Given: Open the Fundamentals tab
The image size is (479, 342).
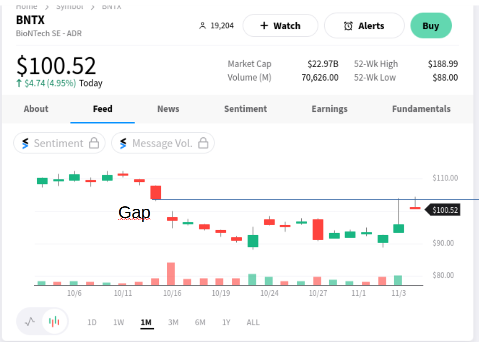Looking at the screenshot, I should click(x=421, y=109).
